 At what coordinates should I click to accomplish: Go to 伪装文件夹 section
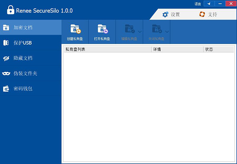click(x=31, y=73)
